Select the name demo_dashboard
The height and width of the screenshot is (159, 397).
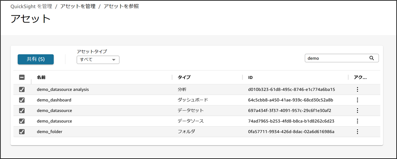54,100
